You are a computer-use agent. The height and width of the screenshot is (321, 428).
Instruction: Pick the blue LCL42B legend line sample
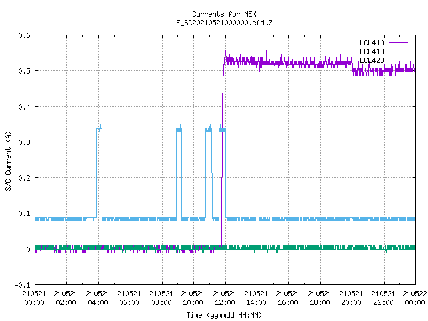click(x=398, y=60)
